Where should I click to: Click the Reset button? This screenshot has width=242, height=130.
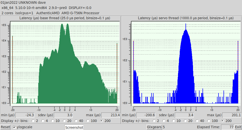click(x=5, y=127)
